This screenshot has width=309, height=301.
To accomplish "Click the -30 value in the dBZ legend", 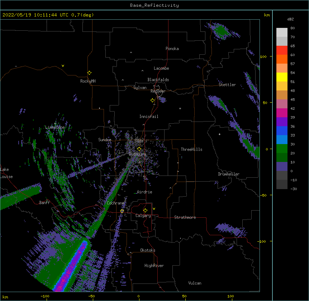I will pyautogui.click(x=294, y=189).
